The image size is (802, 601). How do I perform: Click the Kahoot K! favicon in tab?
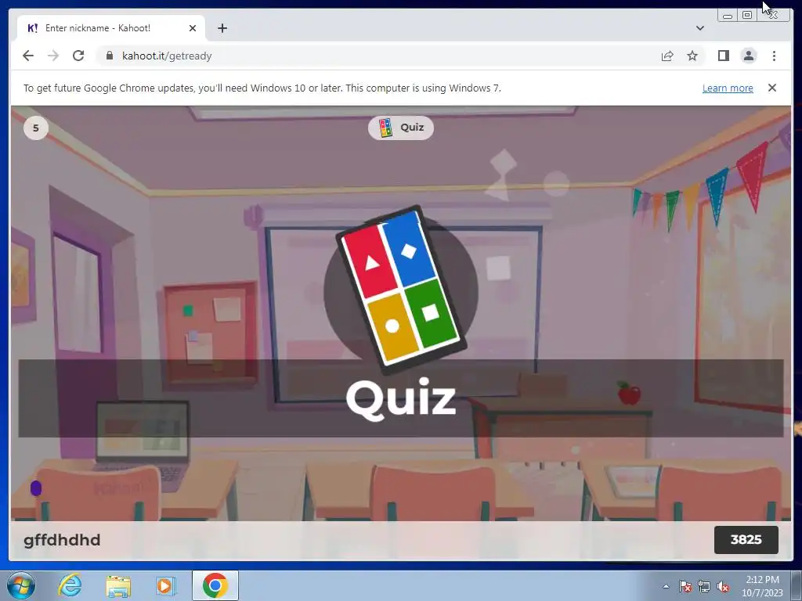[x=32, y=28]
